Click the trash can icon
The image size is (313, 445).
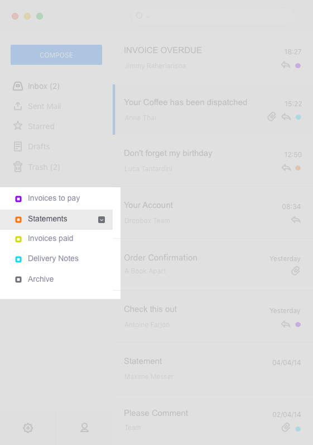[x=18, y=167]
